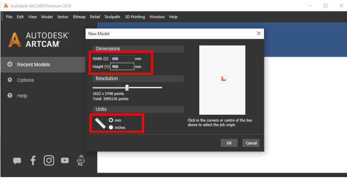Image resolution: width=347 pixels, height=179 pixels.
Task: Click the Autodesk ArtCAM logo
Action: 39,40
